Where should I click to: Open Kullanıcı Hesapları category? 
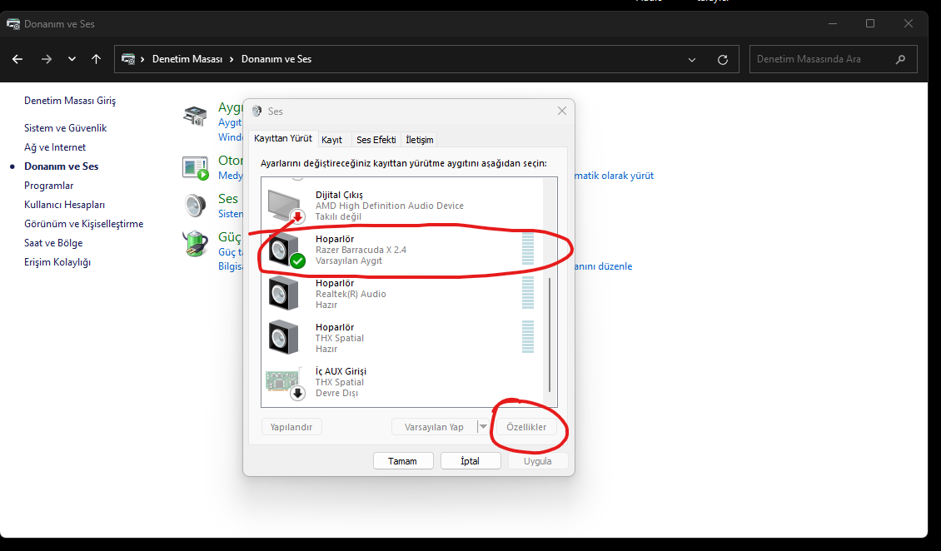64,205
